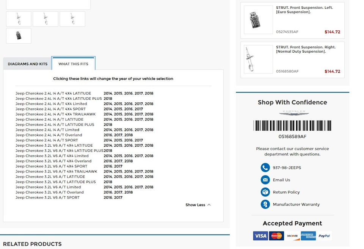Select Jeep Cherokee 3.2L V6 A/T 4X4 SPORT
The image size is (364, 249).
coord(51,166)
